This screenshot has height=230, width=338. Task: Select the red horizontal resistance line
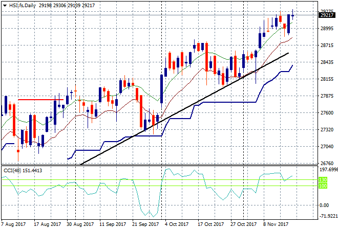tap(40, 100)
